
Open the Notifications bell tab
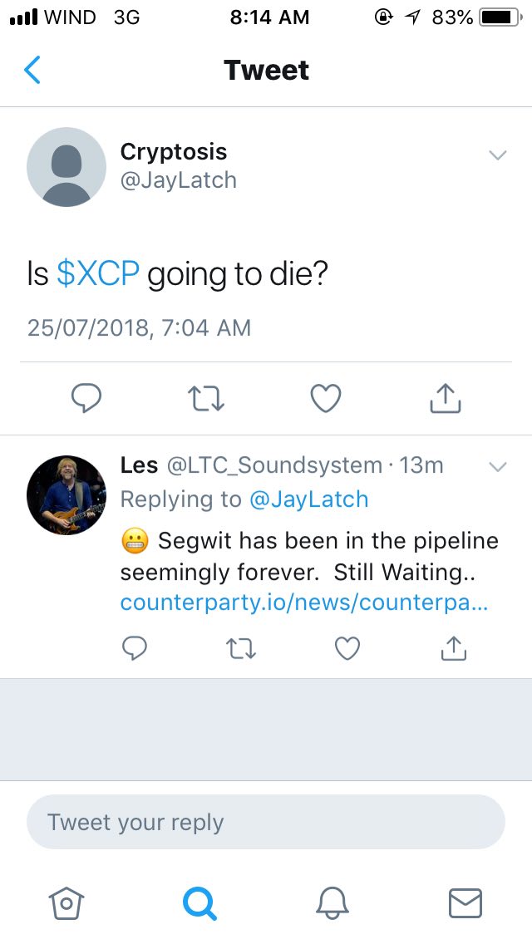tap(332, 903)
